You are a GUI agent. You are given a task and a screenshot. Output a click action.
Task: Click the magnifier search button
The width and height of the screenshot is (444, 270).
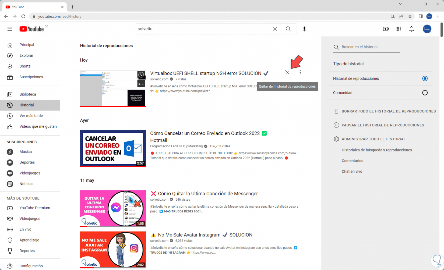click(288, 29)
